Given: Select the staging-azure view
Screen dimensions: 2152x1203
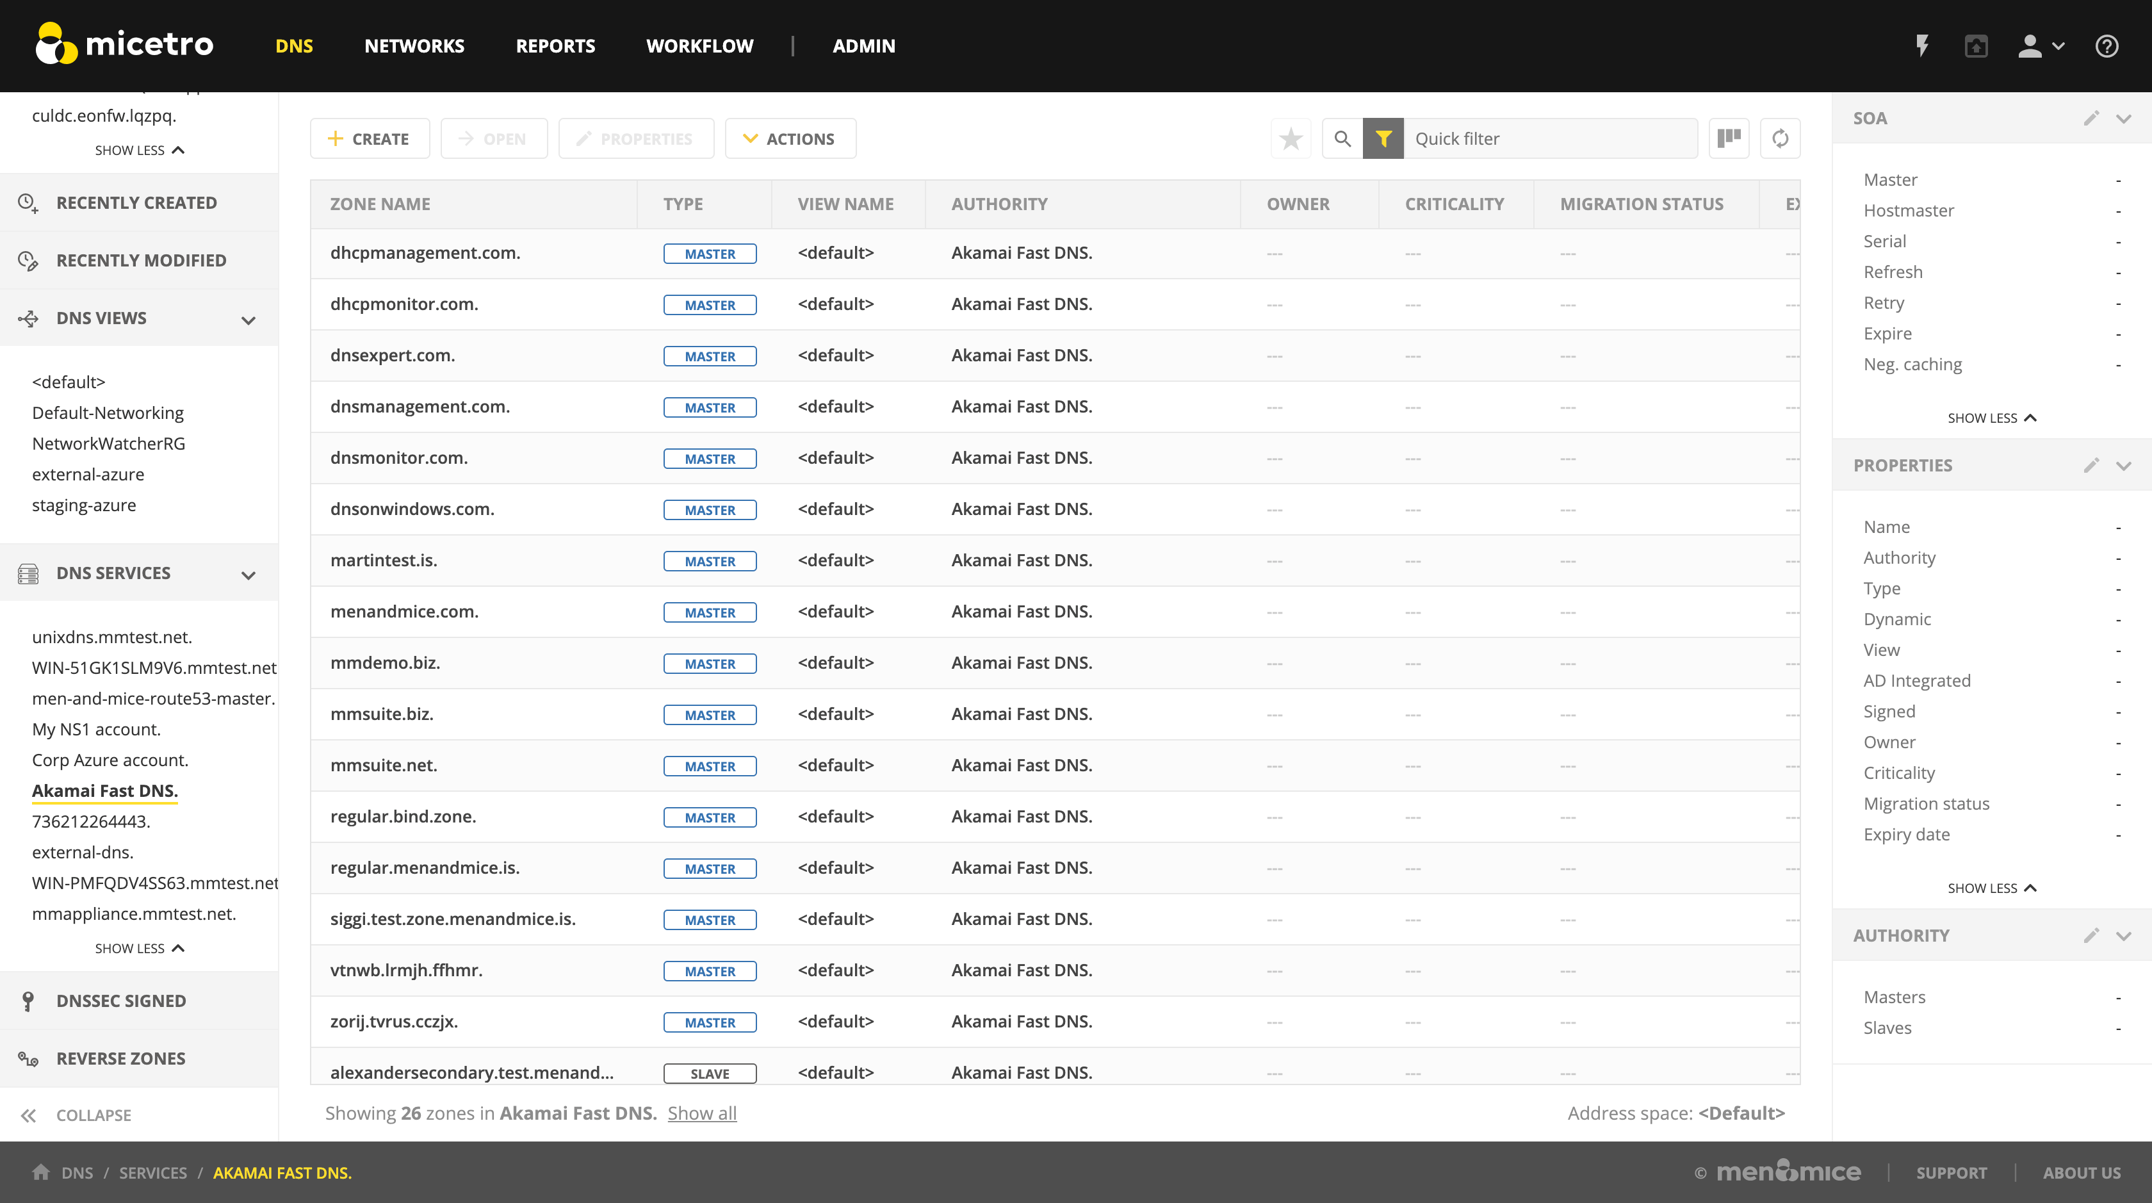Looking at the screenshot, I should (x=83, y=505).
